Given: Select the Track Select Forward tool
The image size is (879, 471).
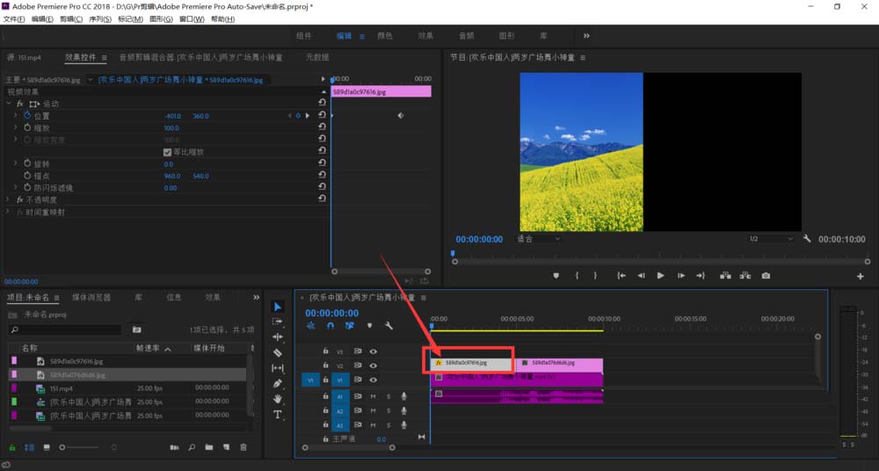Looking at the screenshot, I should pos(278,322).
